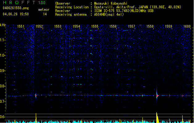
Task: Click the 1558 time marker
Action: [x=150, y=26]
